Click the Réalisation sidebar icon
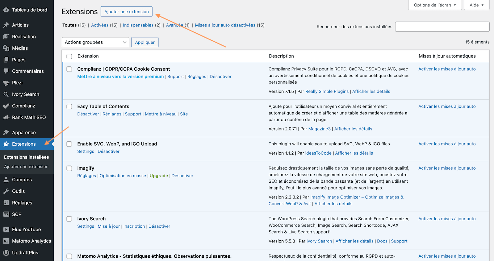Viewport: 494px width, 261px height. [x=6, y=37]
